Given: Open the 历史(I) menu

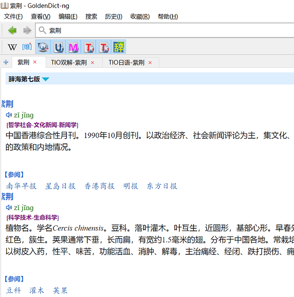Looking at the screenshot, I should coord(113,17).
